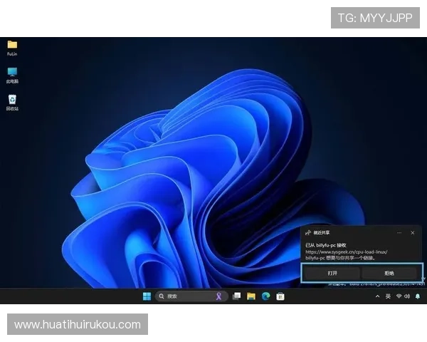Open the Windows Start menu

[147, 296]
